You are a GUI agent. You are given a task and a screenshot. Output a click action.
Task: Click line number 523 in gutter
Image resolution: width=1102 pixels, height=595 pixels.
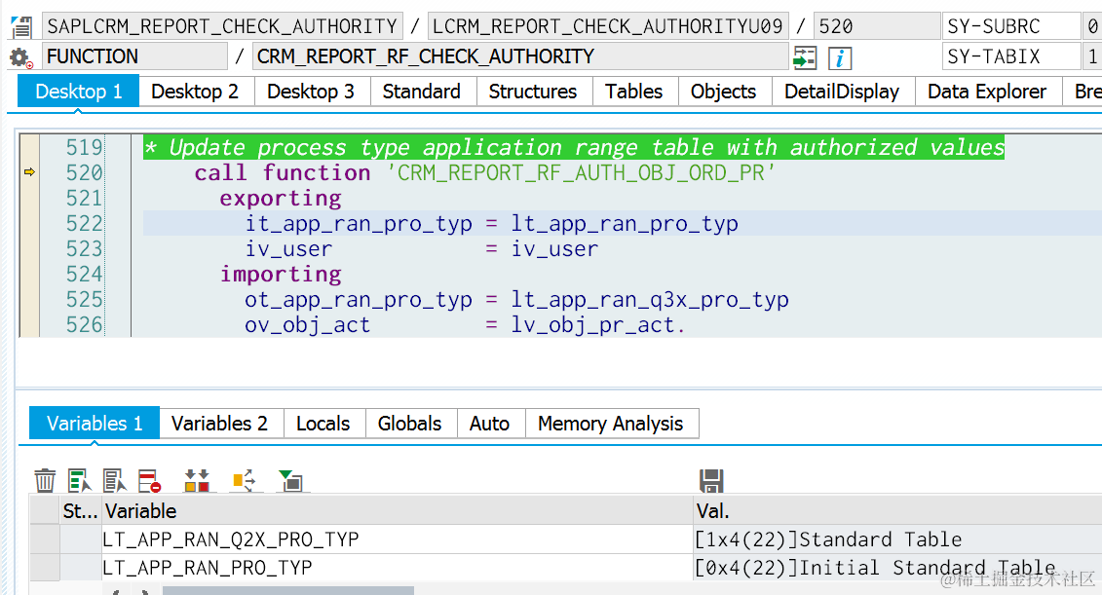tap(84, 248)
